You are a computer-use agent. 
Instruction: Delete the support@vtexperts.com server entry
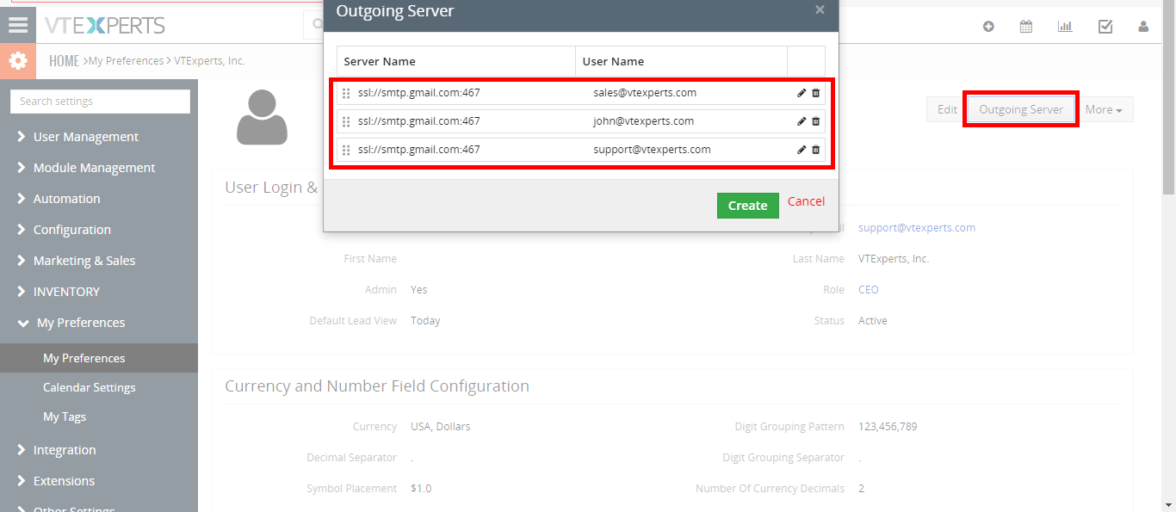(x=816, y=150)
